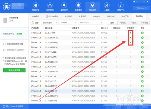151x109 pixels.
Task: Click the i4 logo icon
Action: tap(6, 7)
